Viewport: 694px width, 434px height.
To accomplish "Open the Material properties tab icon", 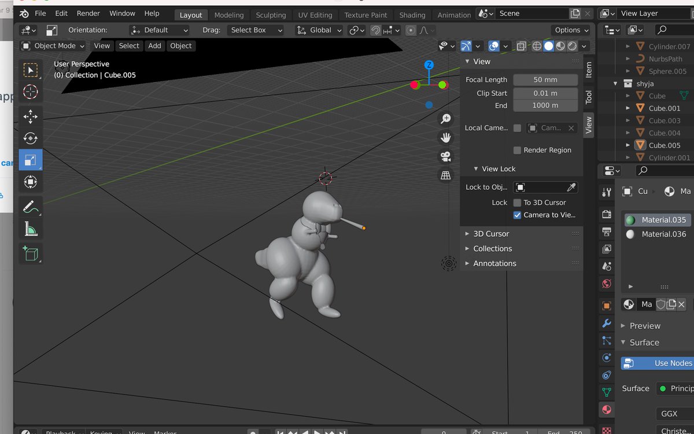I will point(607,409).
